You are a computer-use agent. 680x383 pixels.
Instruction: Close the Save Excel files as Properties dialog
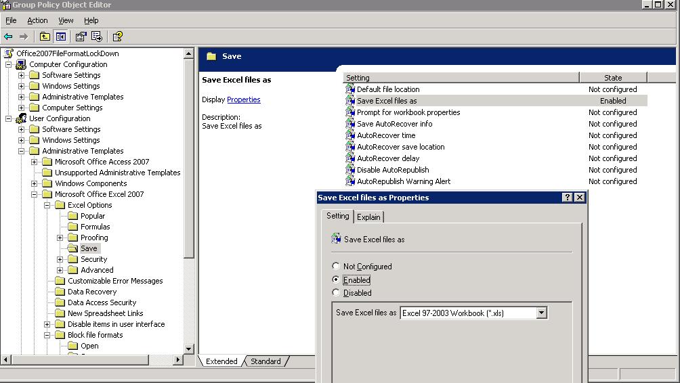click(x=580, y=198)
